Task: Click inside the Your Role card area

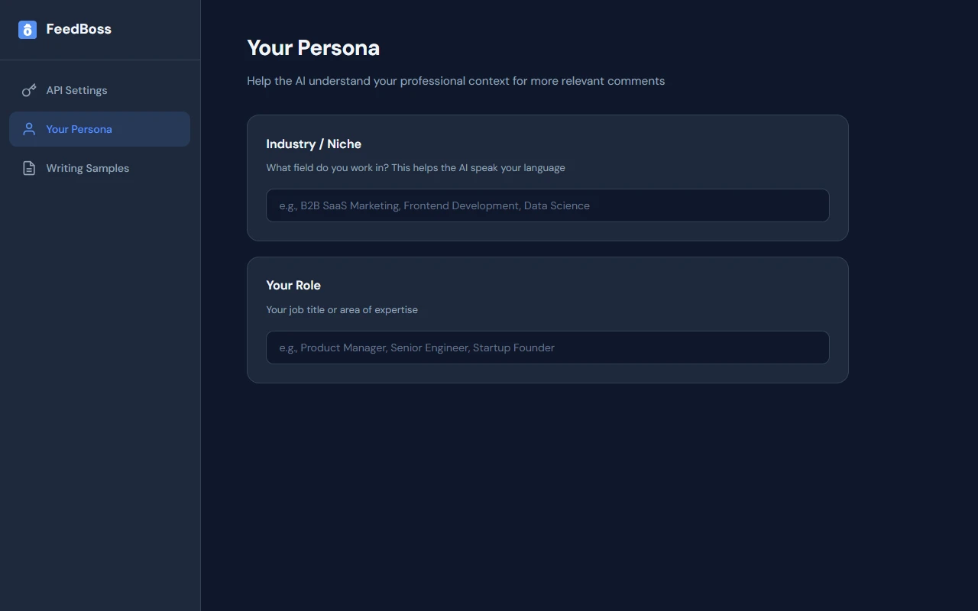Action: [x=547, y=319]
